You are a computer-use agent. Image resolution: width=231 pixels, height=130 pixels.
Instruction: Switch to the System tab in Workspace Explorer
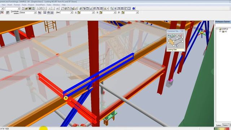point(218,125)
